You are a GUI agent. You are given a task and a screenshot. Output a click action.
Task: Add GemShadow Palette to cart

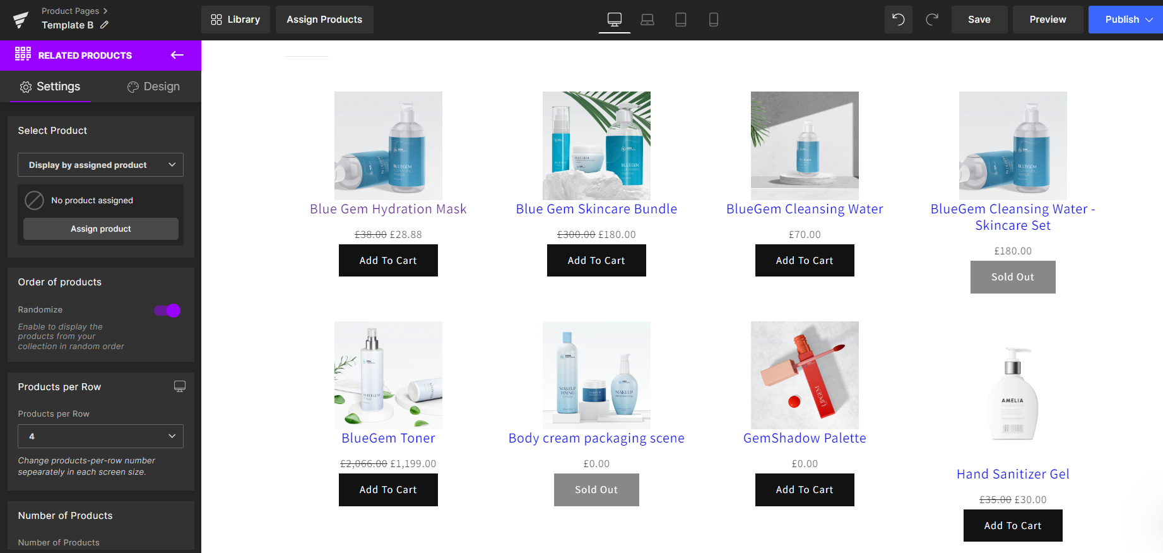coord(805,490)
